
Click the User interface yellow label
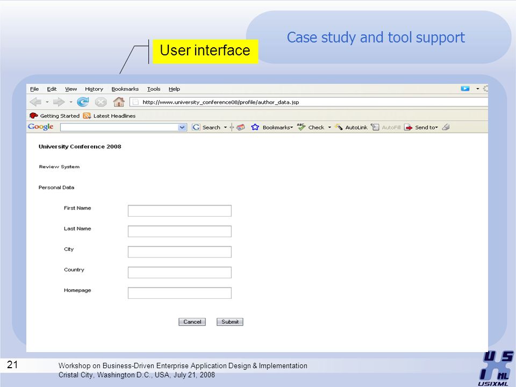coord(205,51)
